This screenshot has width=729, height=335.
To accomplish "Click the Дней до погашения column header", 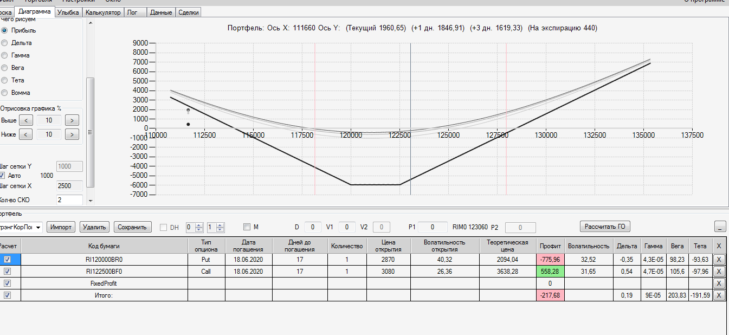I will tap(300, 246).
